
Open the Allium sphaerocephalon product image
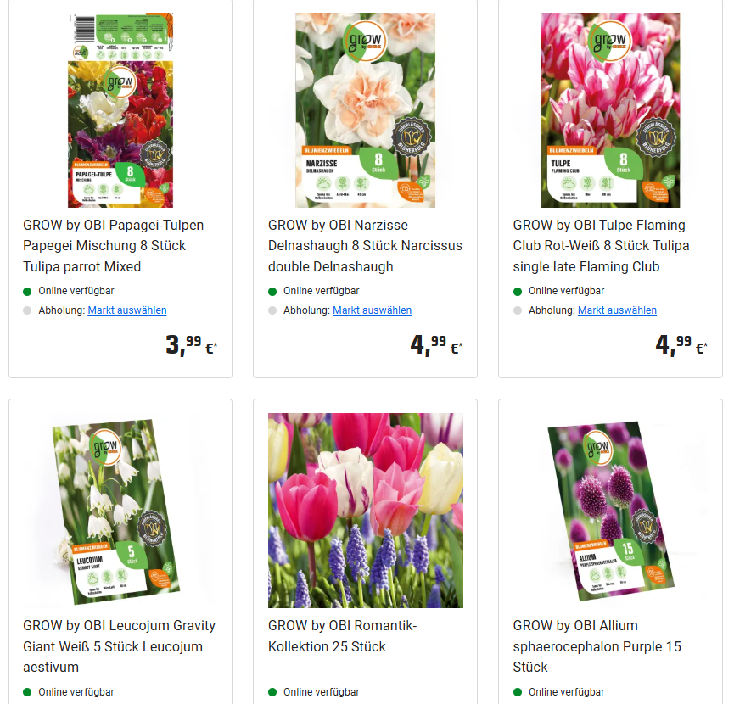pos(611,511)
